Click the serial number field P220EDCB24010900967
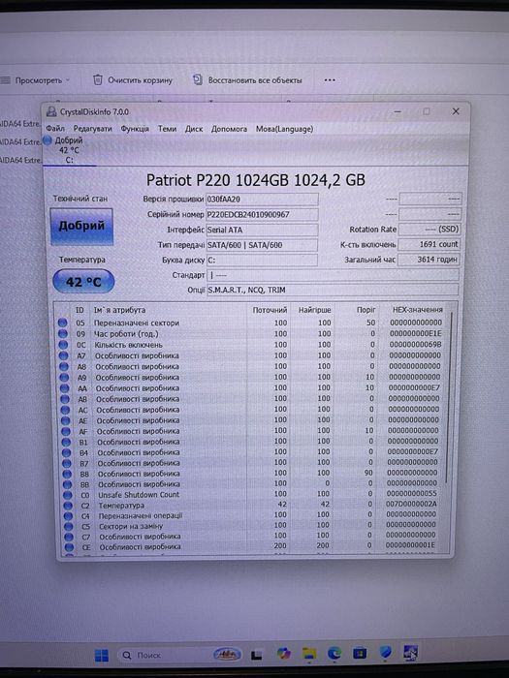The image size is (509, 678). [262, 214]
